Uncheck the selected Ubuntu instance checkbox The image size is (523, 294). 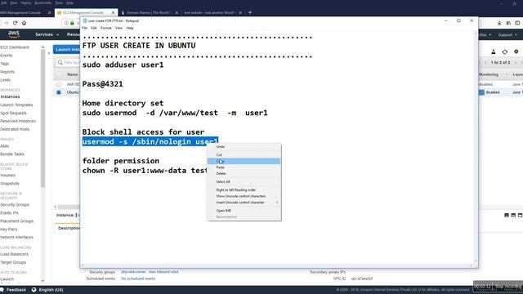point(59,92)
